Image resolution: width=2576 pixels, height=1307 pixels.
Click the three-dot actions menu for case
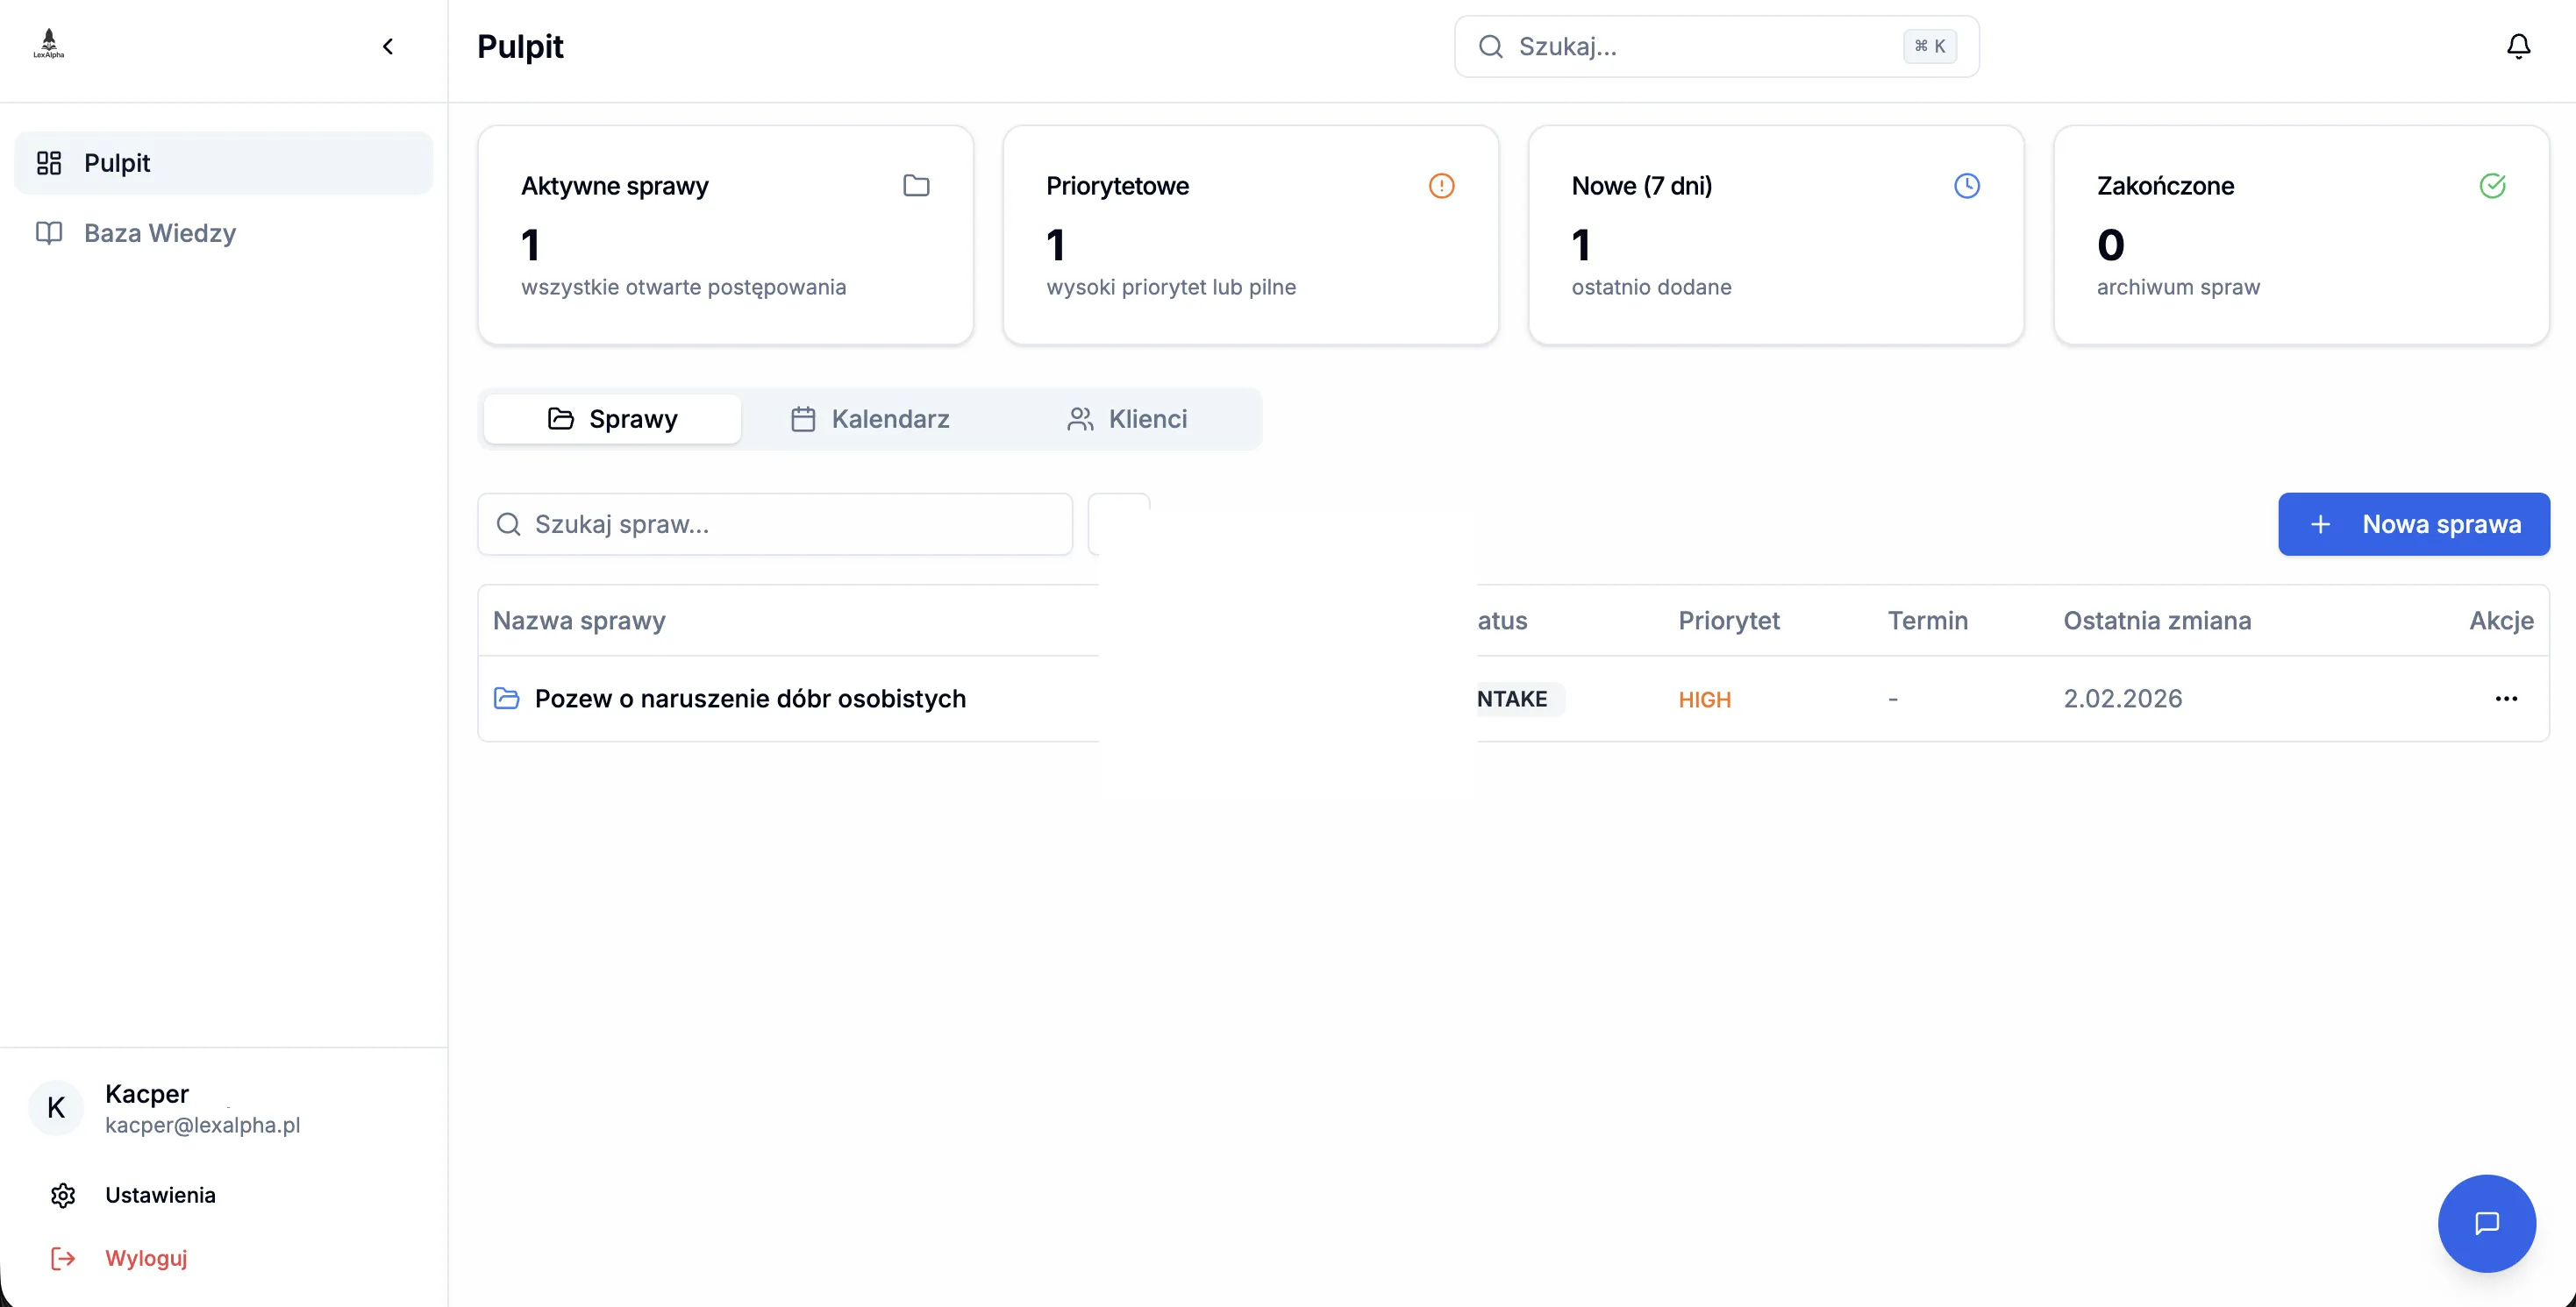click(2505, 699)
